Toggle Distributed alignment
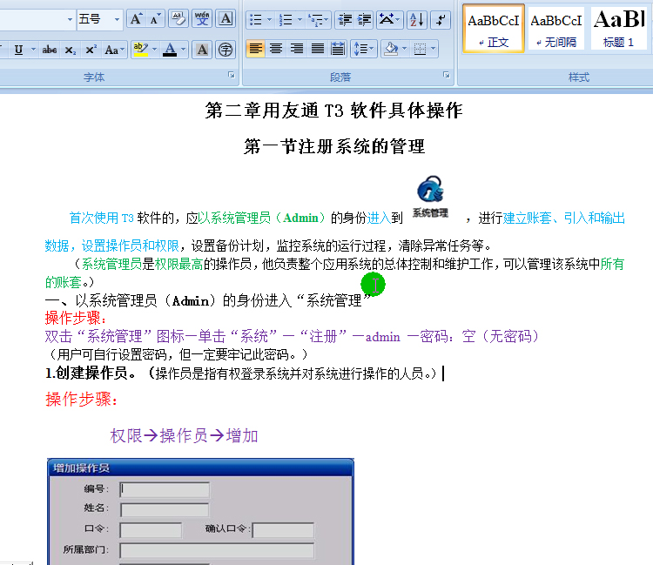The width and height of the screenshot is (653, 565). tap(338, 49)
